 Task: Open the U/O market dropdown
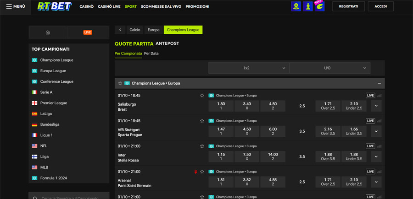click(329, 68)
